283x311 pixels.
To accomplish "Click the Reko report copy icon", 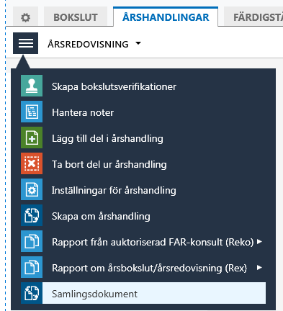I will click(x=32, y=241).
